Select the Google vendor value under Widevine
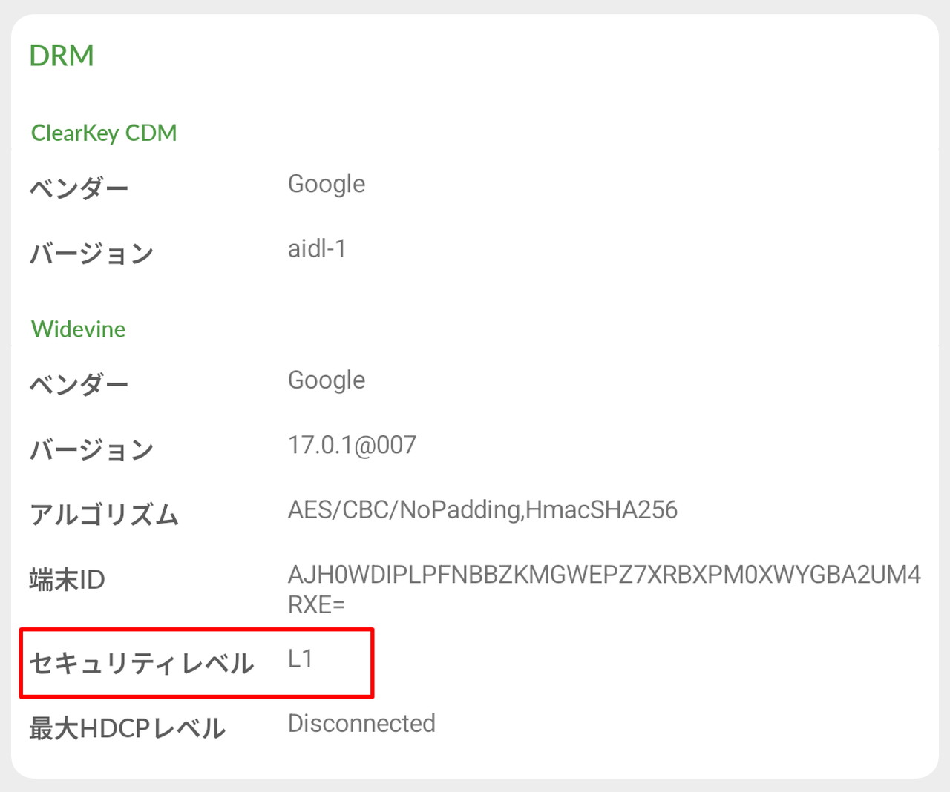The width and height of the screenshot is (950, 792). coord(326,380)
